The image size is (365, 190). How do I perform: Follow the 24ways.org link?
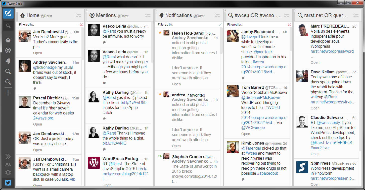click(x=43, y=118)
